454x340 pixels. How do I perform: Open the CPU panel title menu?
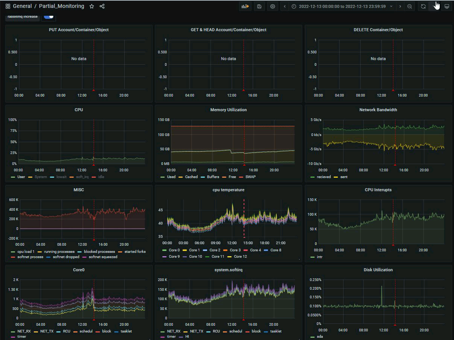pos(79,110)
